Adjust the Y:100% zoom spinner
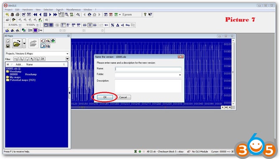Screen dimensions: 280x159 [37, 25]
